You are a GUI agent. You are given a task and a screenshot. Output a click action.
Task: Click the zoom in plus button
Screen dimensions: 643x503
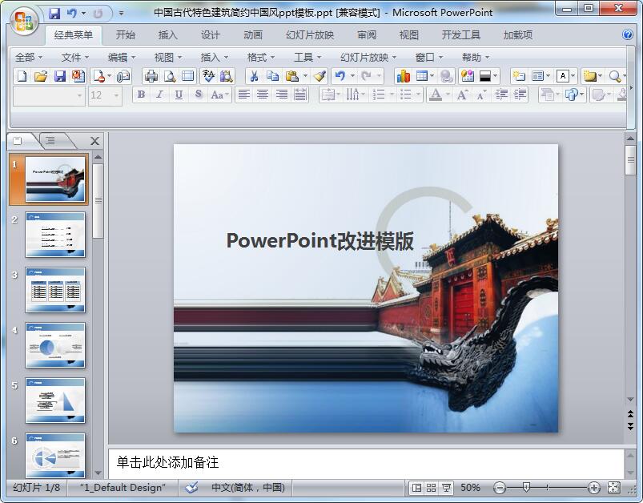[x=594, y=488]
